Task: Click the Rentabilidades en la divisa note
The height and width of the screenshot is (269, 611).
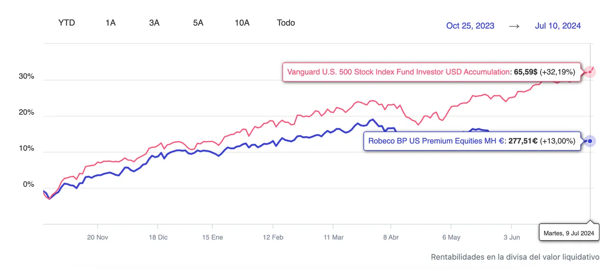Action: pos(515,257)
